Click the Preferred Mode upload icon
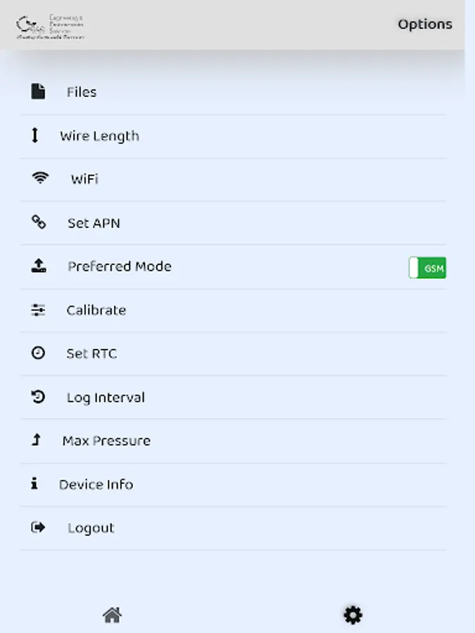This screenshot has width=475, height=633. (40, 264)
